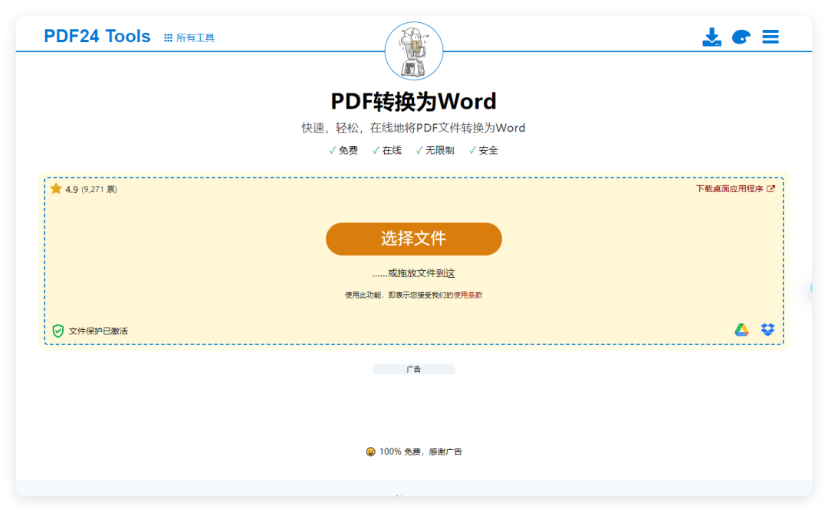Click the rating star icon

point(56,189)
